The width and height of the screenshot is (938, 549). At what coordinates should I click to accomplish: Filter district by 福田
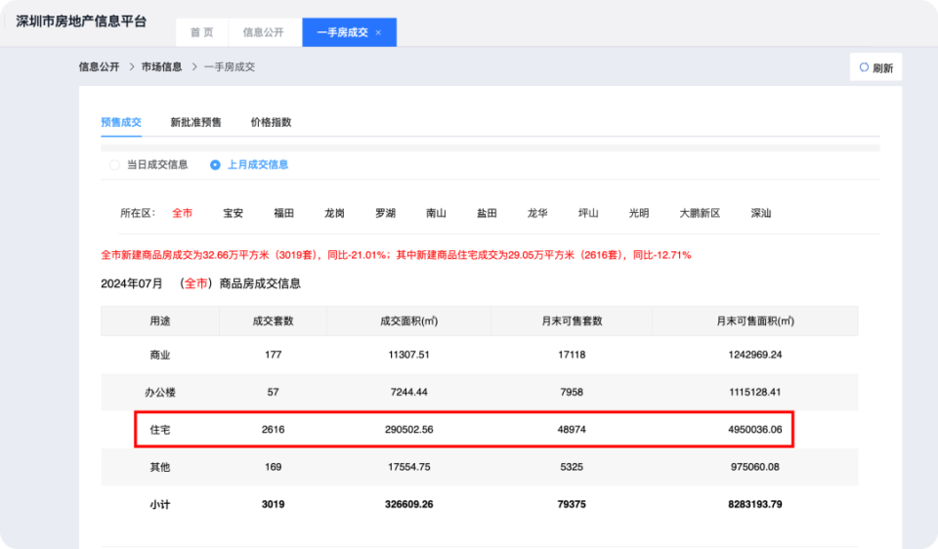(x=283, y=213)
